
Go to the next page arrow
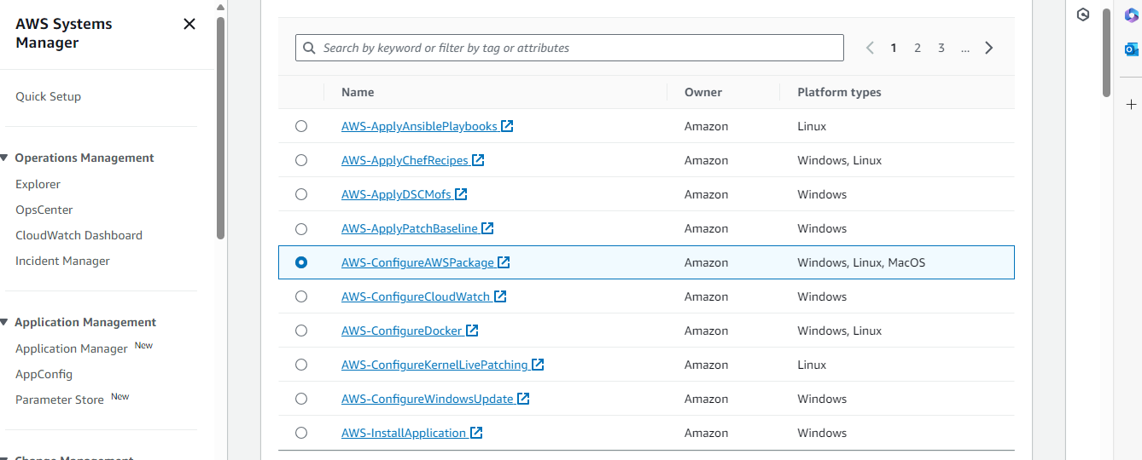[989, 48]
